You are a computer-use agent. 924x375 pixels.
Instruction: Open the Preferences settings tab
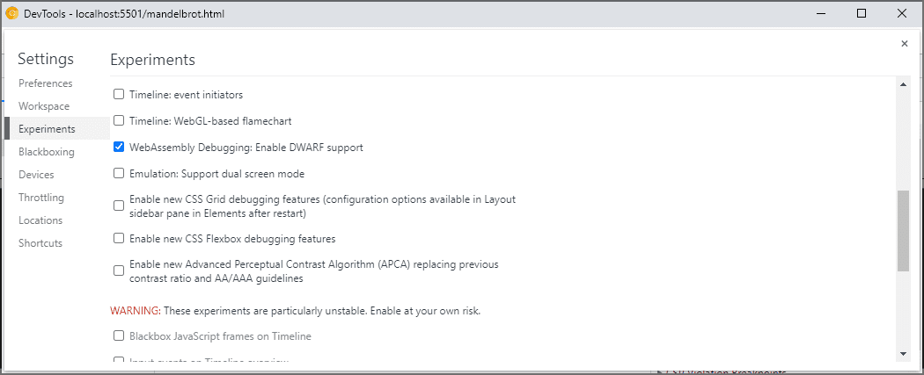click(x=46, y=83)
